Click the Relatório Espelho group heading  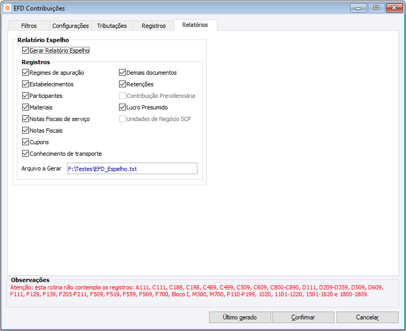click(x=43, y=40)
